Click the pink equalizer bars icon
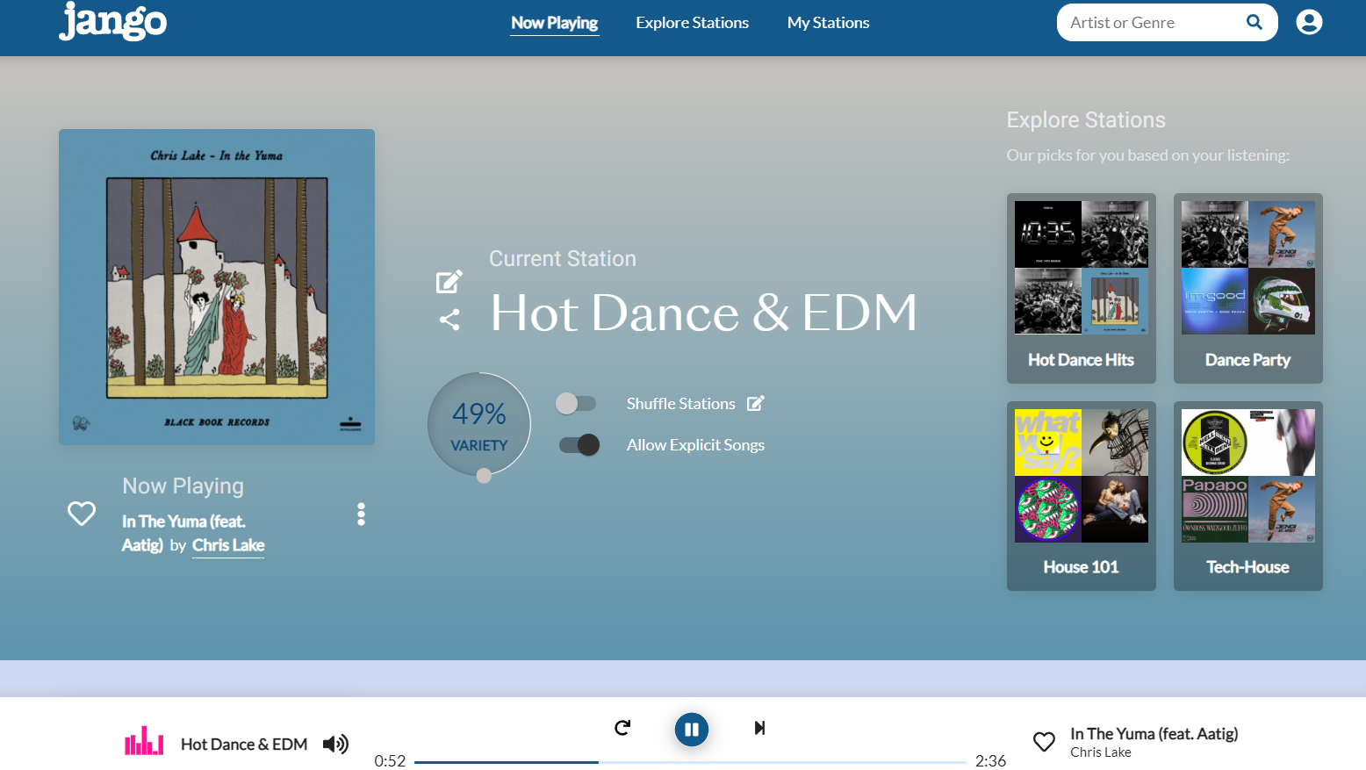This screenshot has width=1366, height=770. (144, 741)
